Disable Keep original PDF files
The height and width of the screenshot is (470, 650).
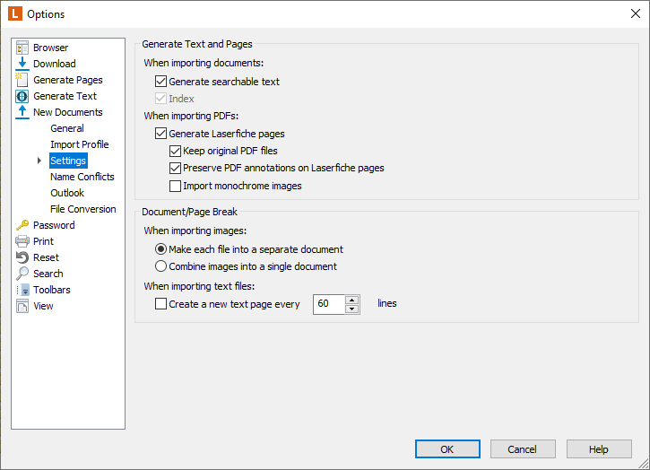(175, 151)
